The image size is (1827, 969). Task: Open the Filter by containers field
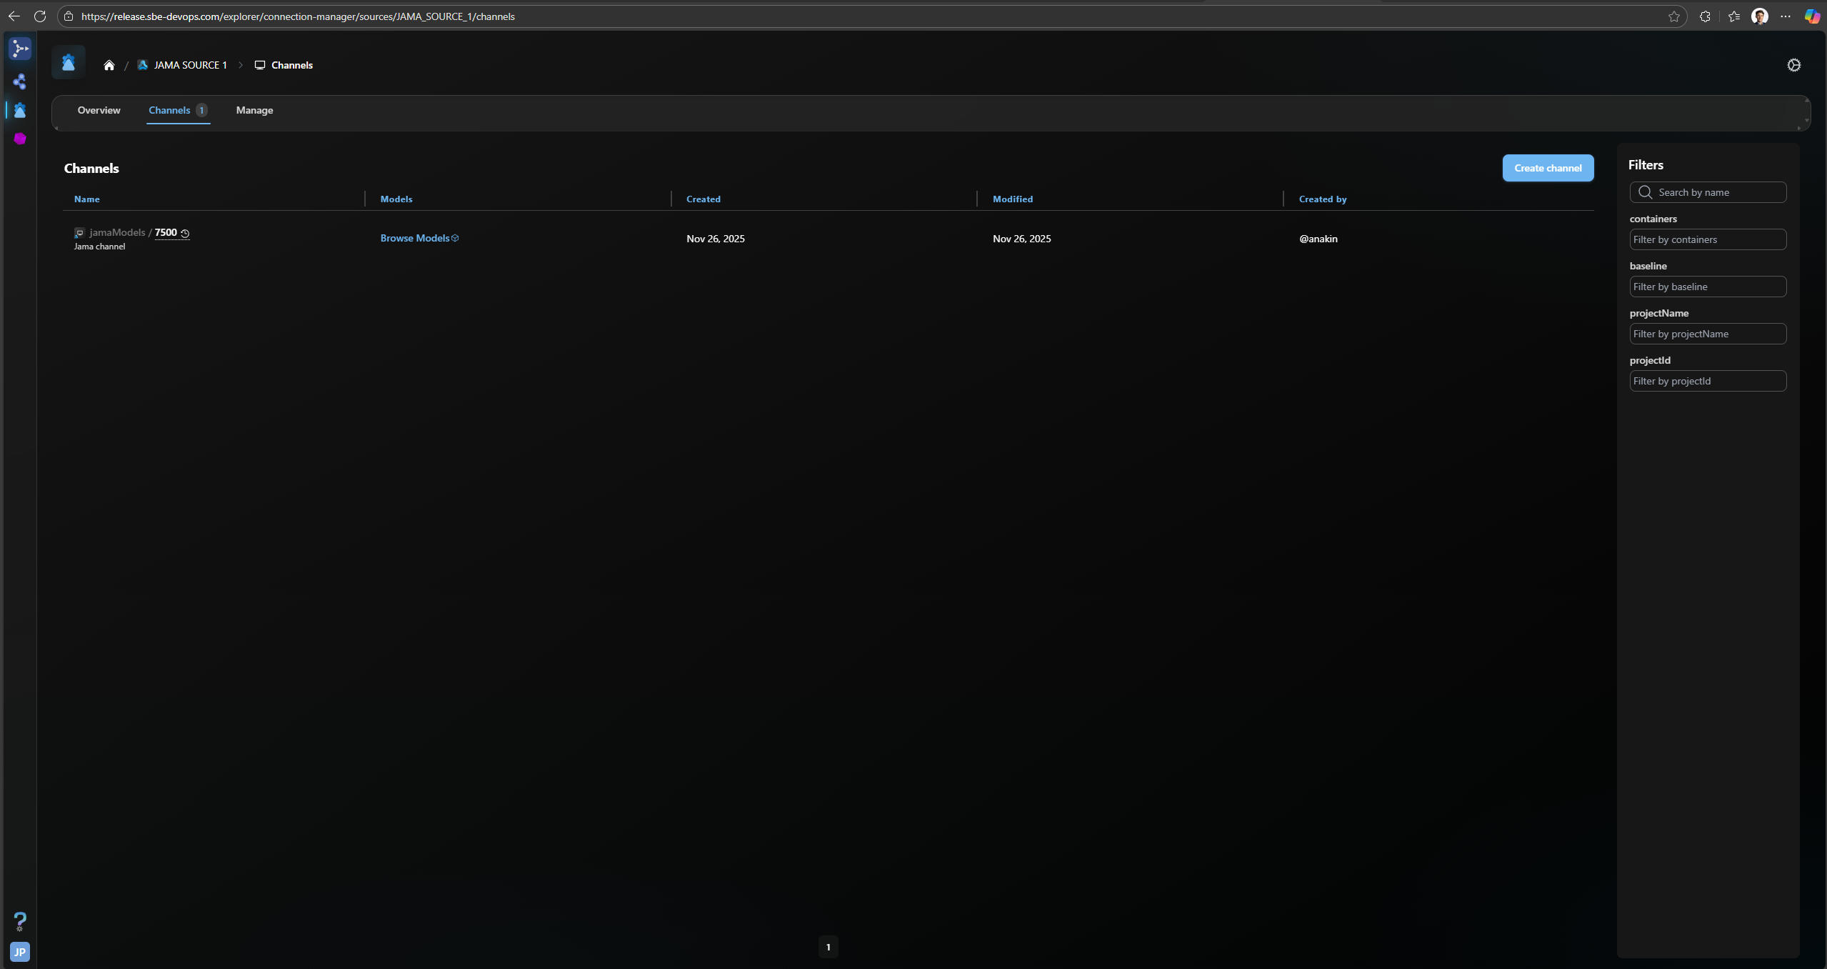point(1707,239)
